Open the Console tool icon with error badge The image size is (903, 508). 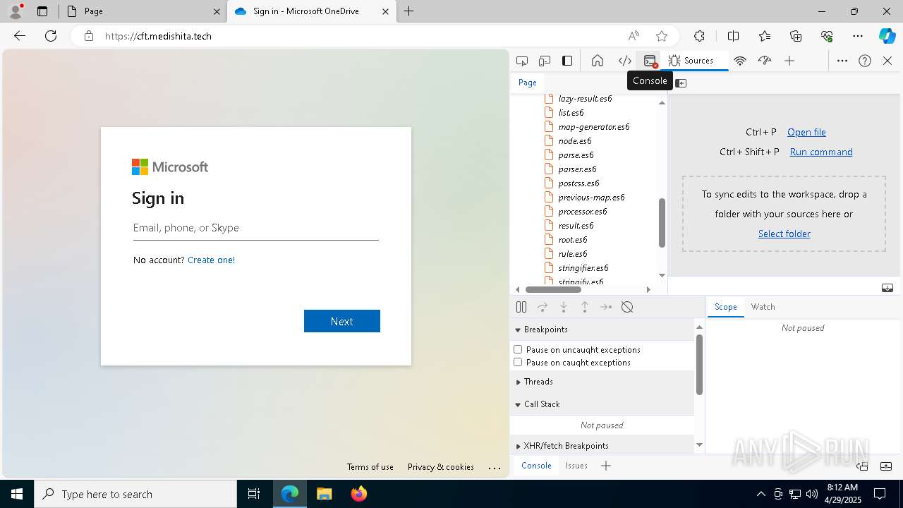coord(650,61)
